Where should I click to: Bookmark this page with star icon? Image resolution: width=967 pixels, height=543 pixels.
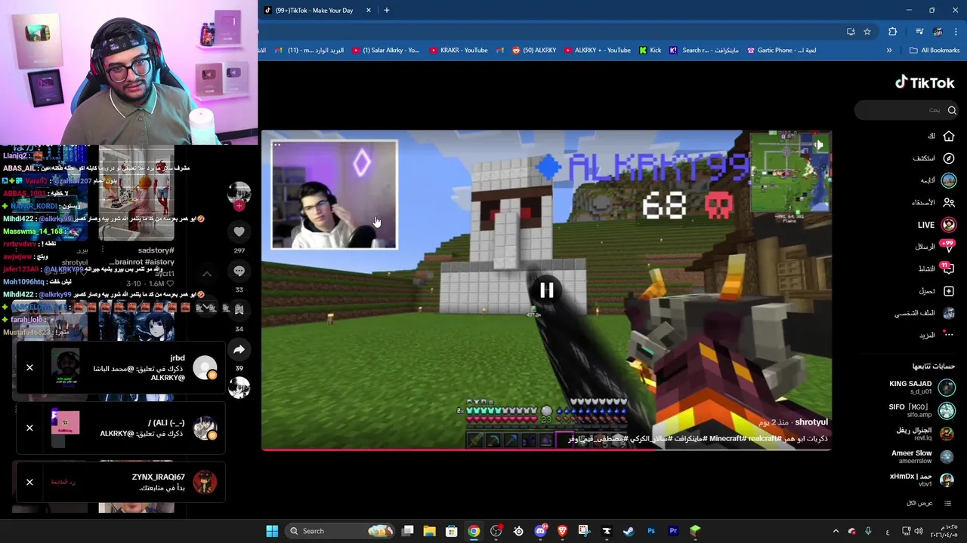(867, 32)
